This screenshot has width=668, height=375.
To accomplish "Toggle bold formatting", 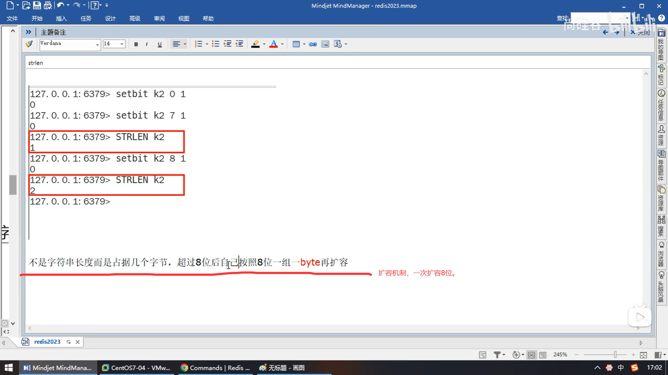I will point(136,44).
